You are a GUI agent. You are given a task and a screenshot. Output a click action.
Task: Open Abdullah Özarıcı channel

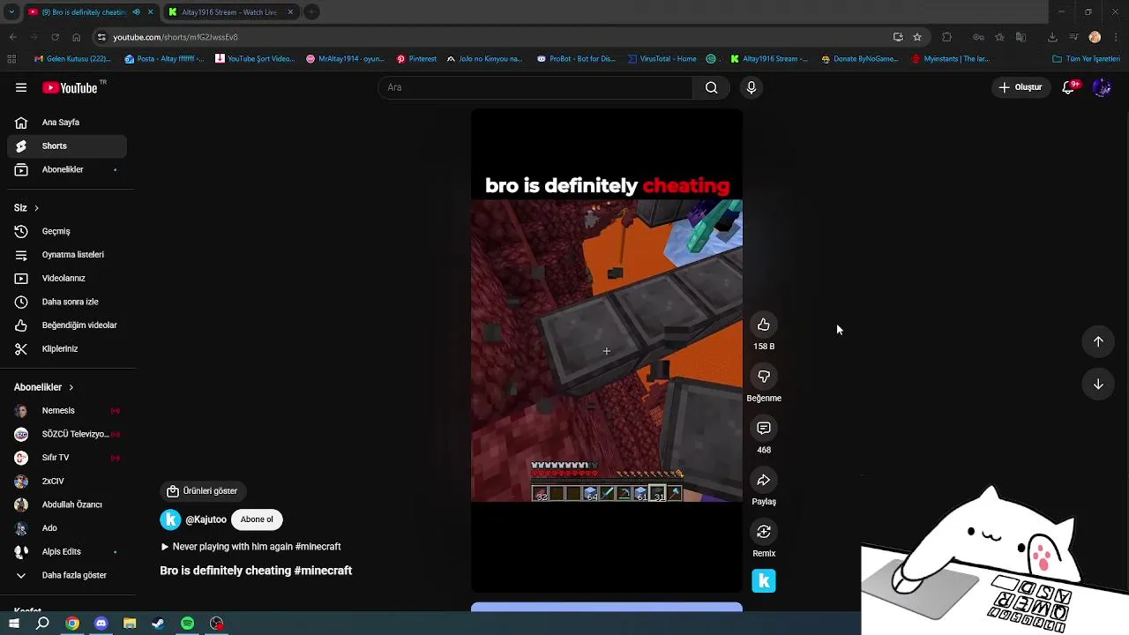(67, 504)
